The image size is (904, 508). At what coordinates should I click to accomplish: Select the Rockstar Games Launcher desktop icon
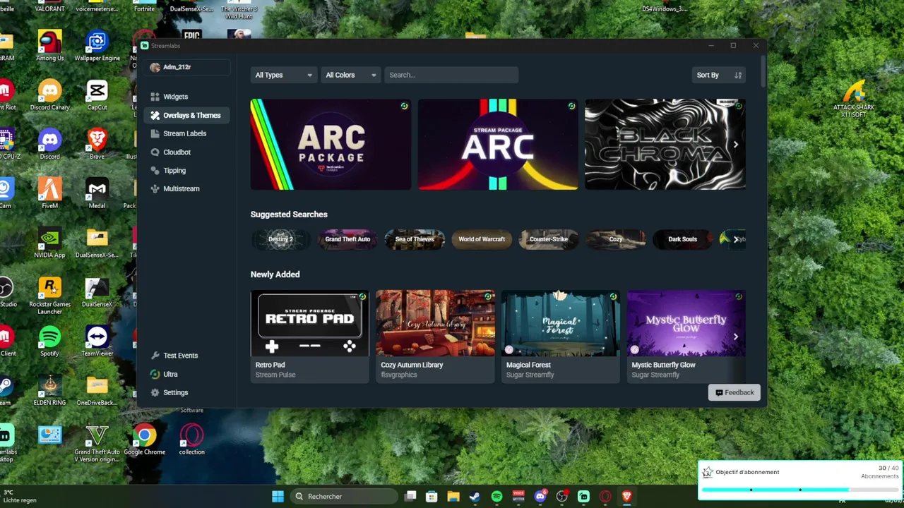click(49, 296)
